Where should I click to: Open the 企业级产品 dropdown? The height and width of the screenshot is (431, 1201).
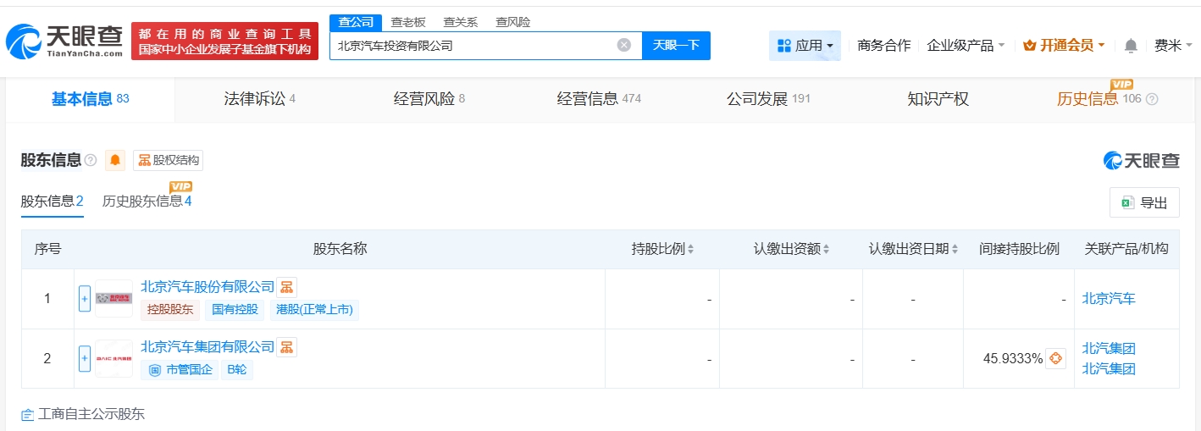966,46
